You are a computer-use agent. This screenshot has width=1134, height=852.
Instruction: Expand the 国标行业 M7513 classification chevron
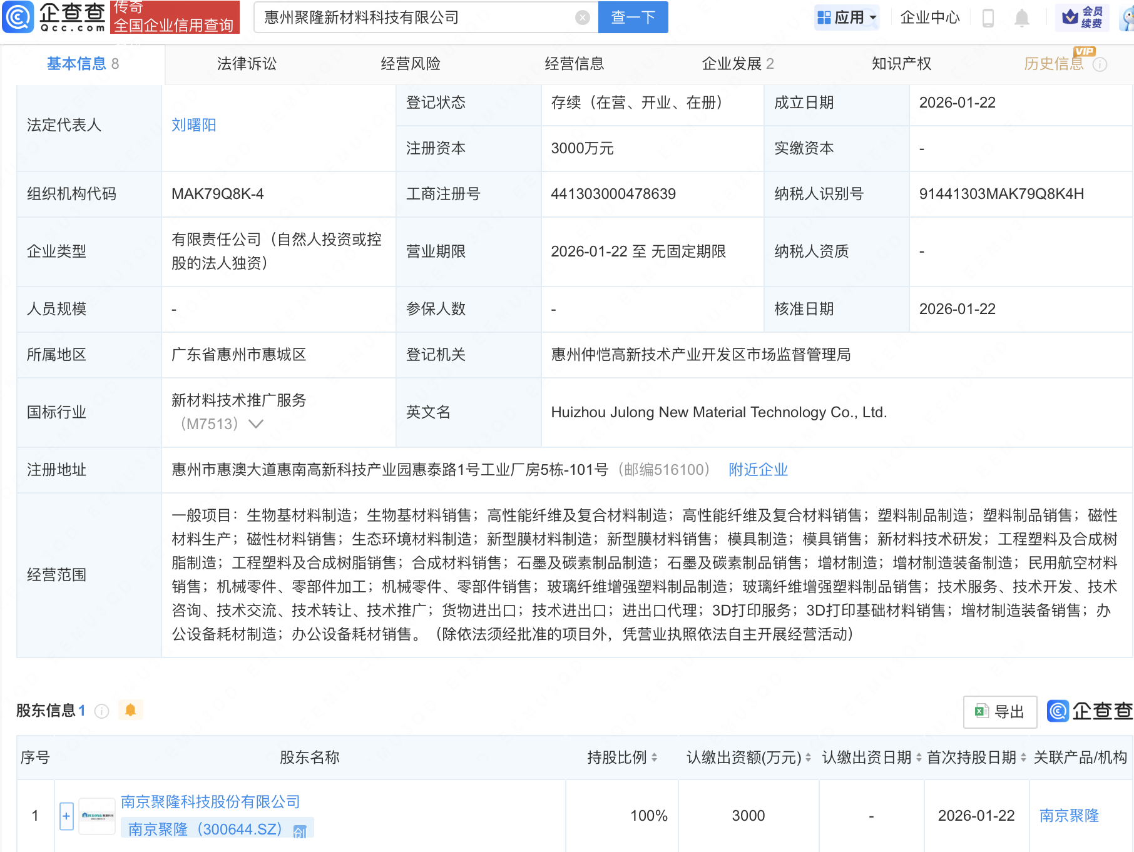click(x=255, y=423)
